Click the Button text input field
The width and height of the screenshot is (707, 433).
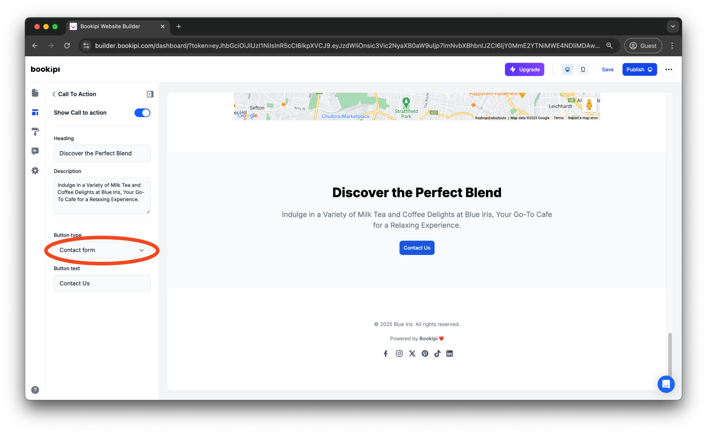tap(102, 283)
